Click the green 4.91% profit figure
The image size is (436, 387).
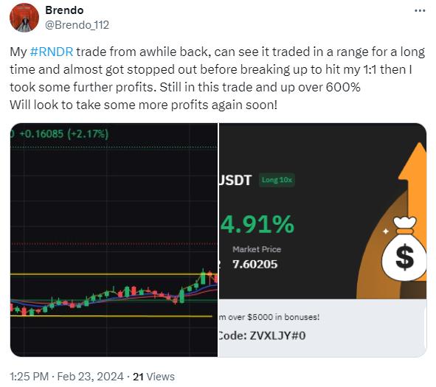(257, 224)
